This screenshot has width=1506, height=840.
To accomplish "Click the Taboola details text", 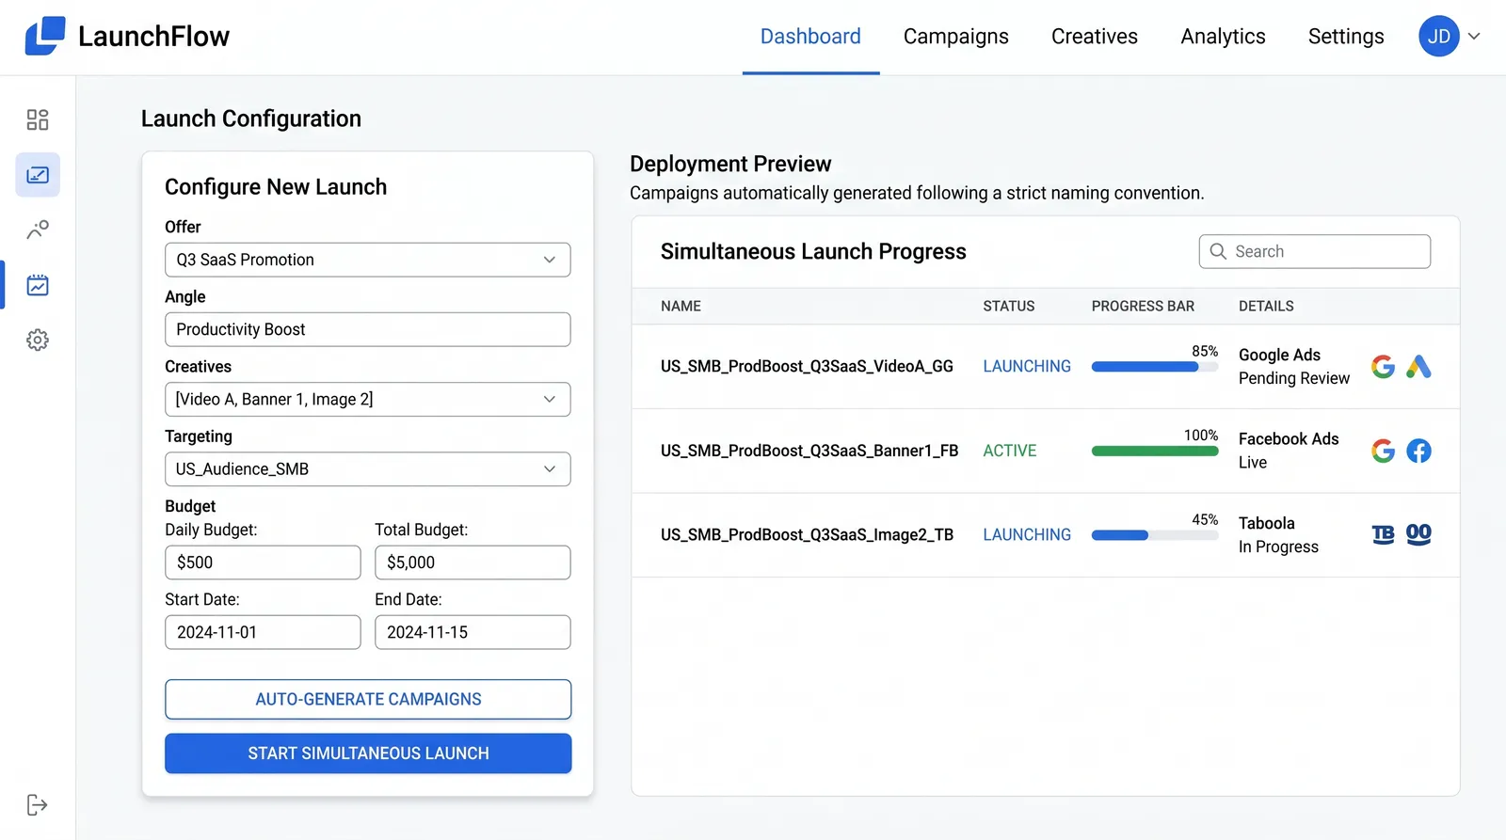I will 1266,523.
